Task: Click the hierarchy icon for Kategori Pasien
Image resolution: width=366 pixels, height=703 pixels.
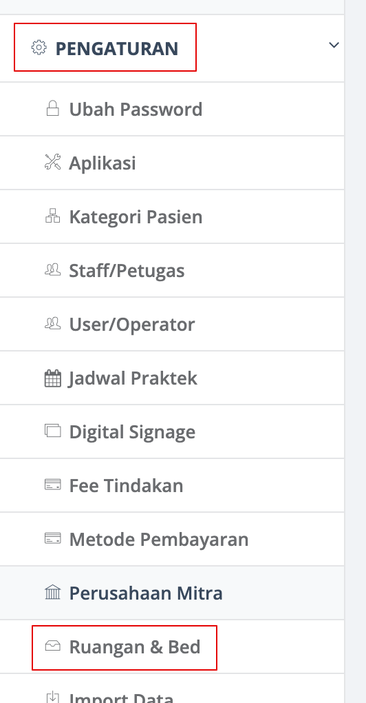Action: (x=53, y=216)
